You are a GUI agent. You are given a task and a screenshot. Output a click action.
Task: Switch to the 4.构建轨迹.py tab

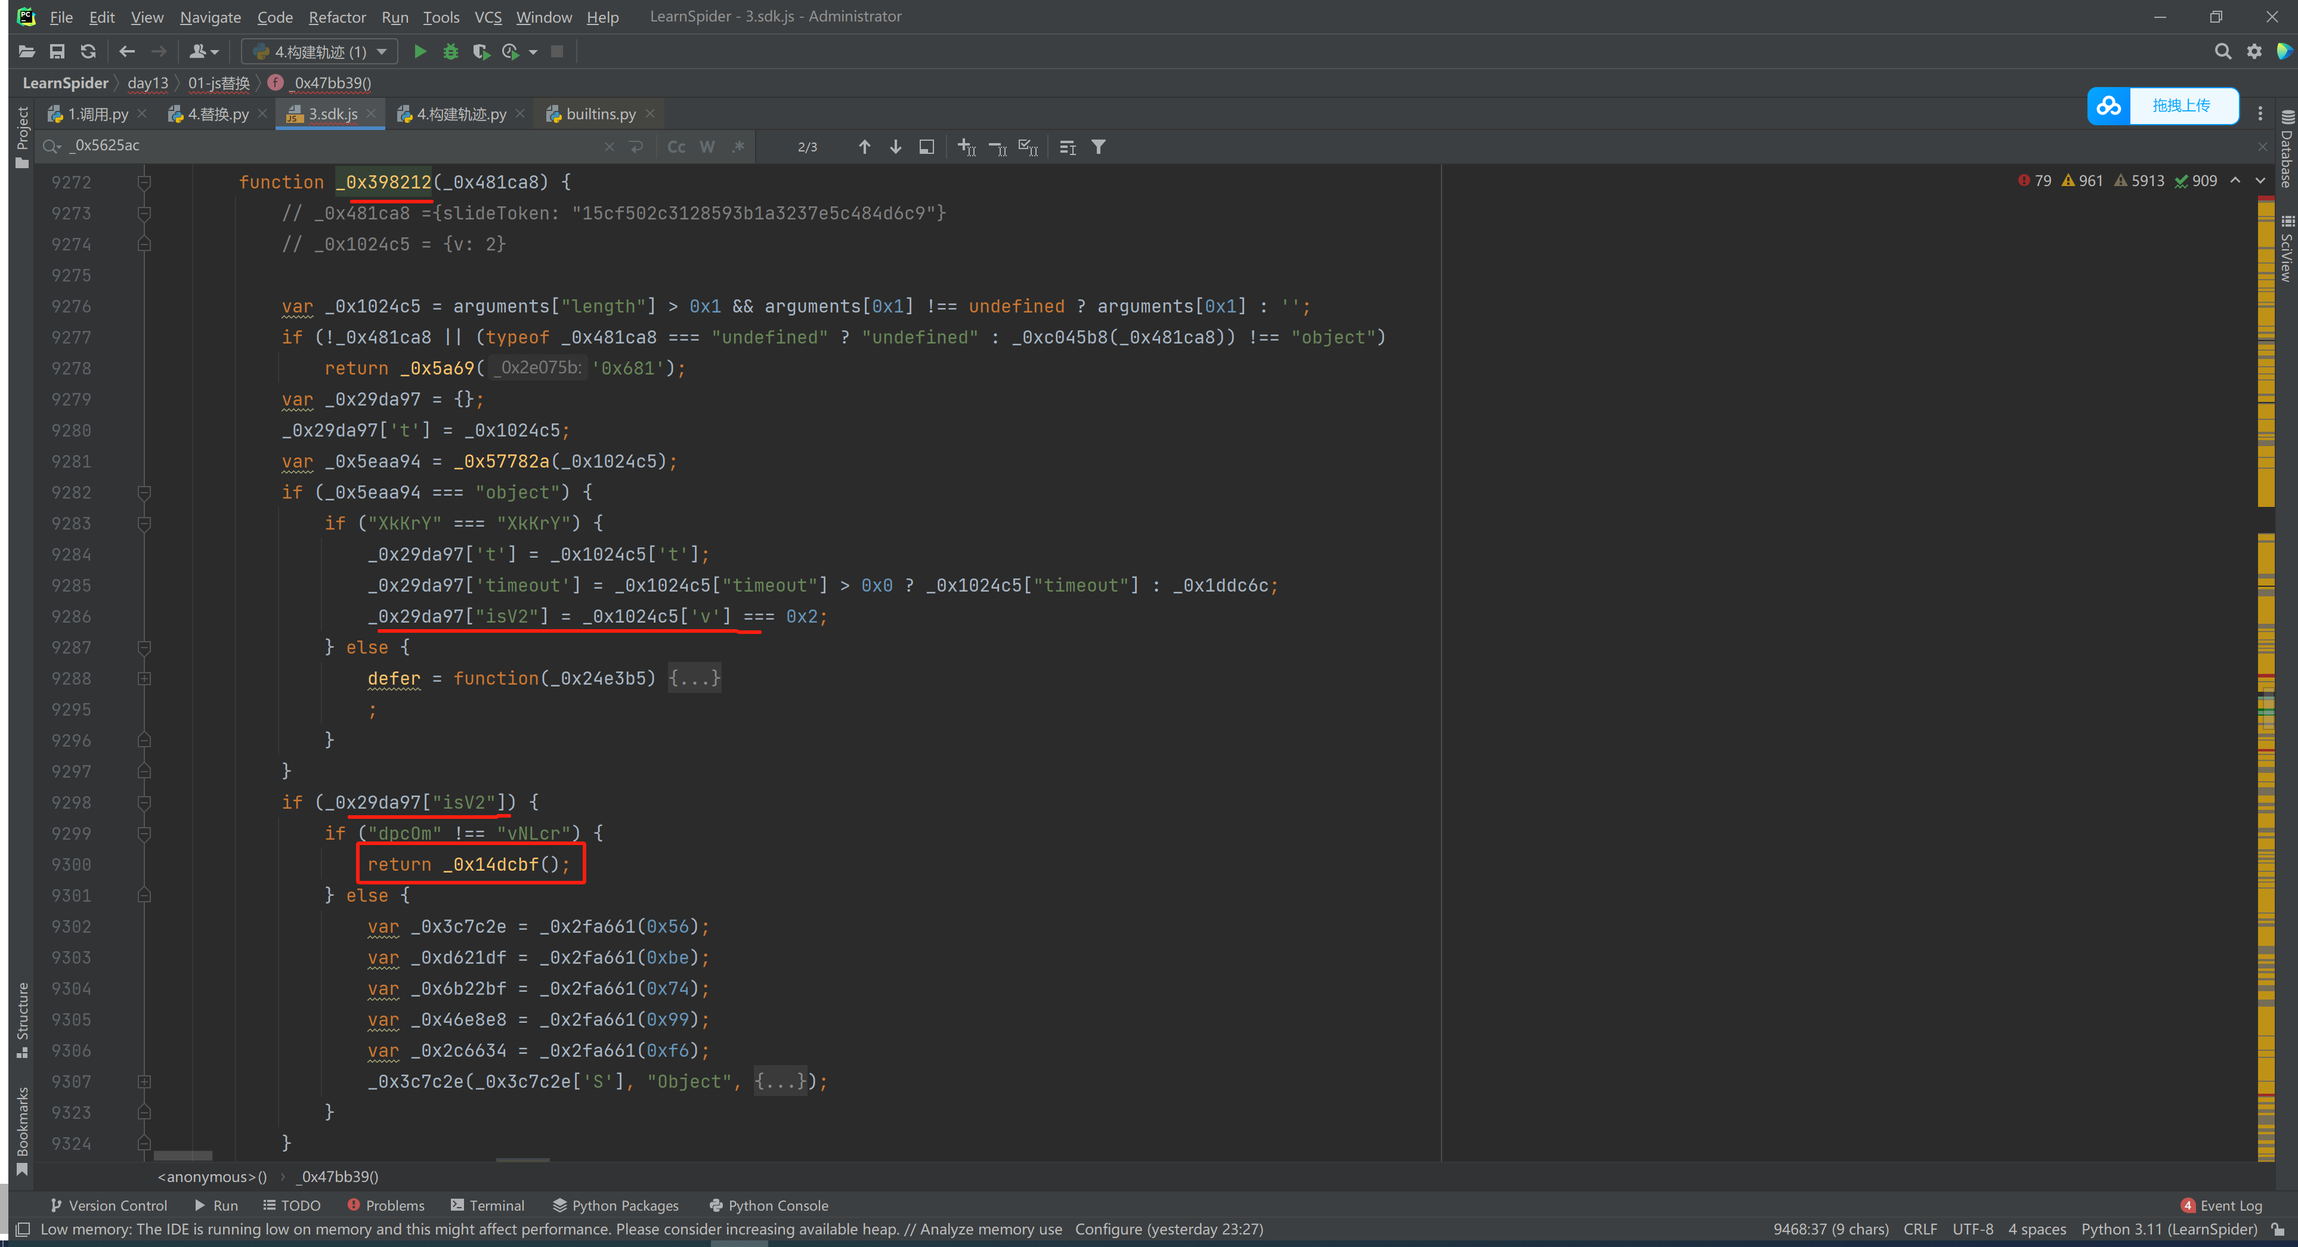[462, 114]
